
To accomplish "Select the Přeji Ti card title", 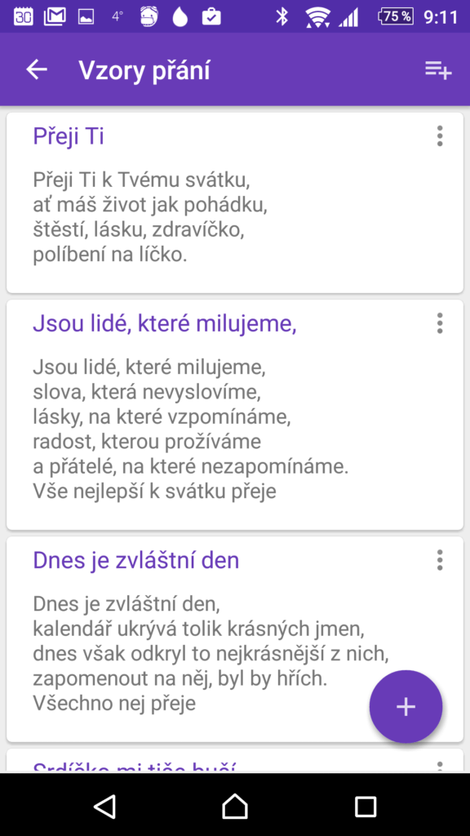I will (x=69, y=136).
